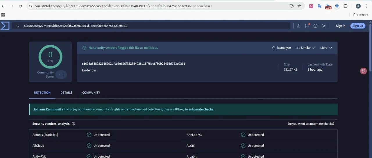Click the Sign in link

[x=340, y=26]
